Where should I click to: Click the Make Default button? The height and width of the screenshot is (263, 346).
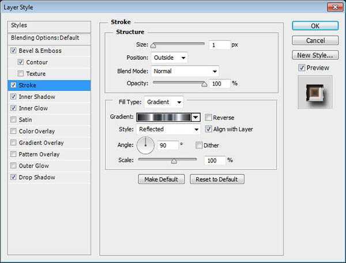click(x=161, y=180)
